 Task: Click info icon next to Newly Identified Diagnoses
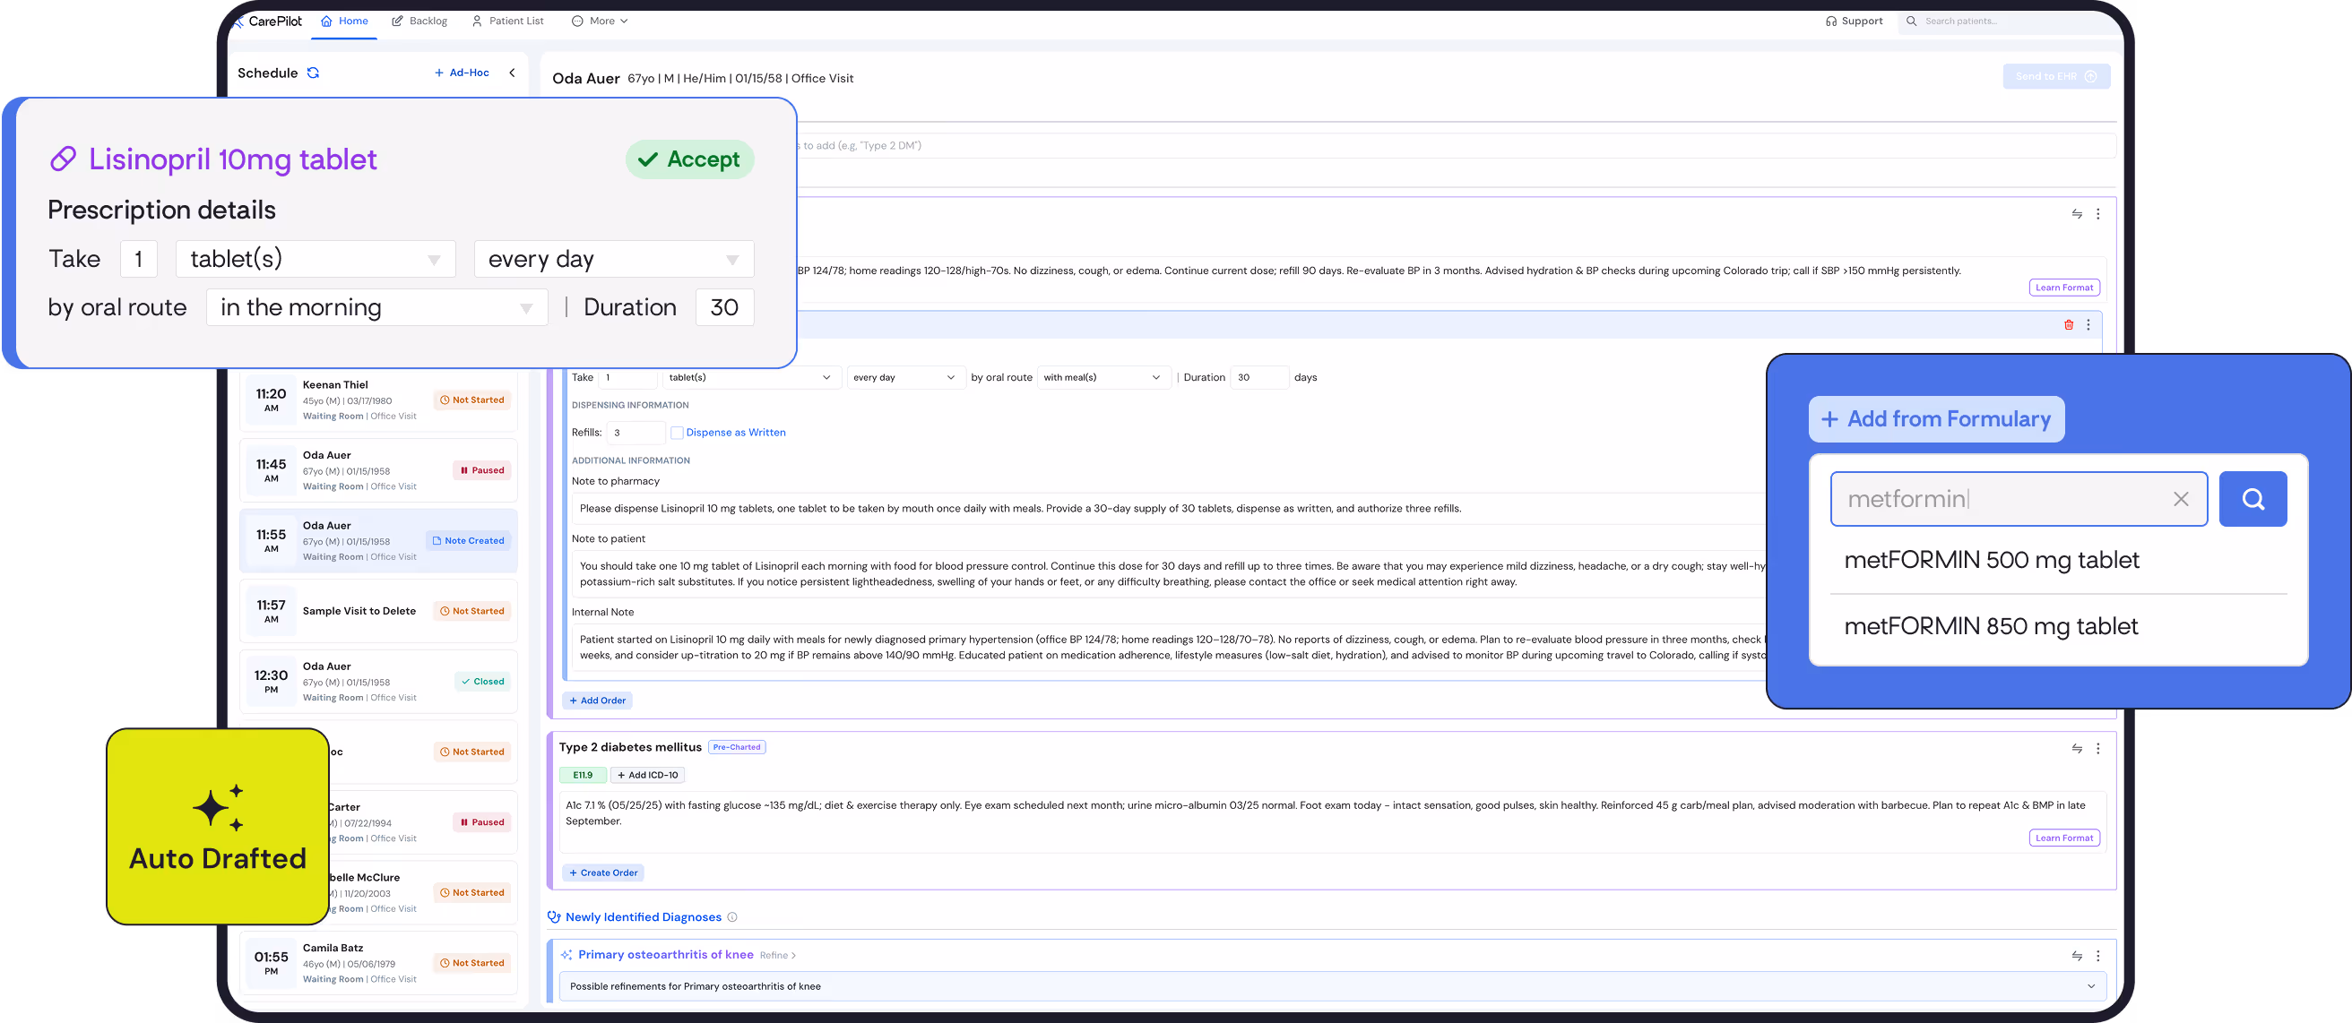(x=732, y=917)
